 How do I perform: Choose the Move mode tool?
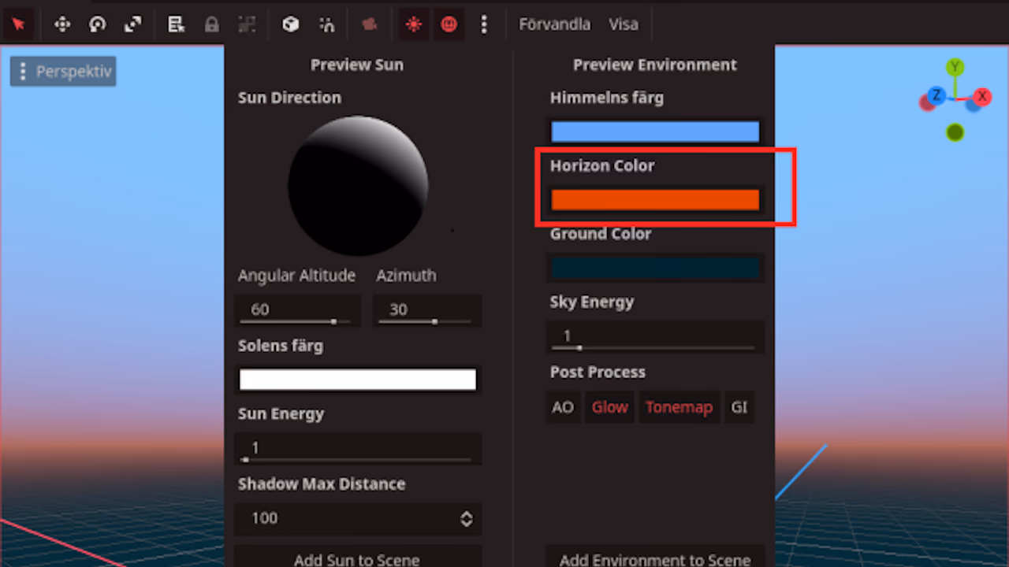pyautogui.click(x=62, y=24)
